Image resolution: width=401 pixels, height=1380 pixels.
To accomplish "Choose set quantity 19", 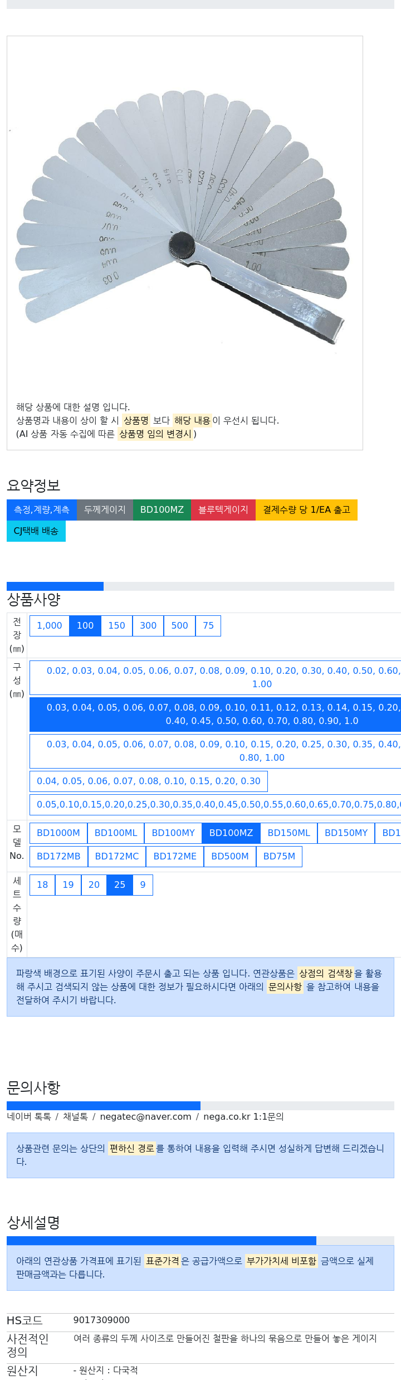I will click(x=69, y=885).
